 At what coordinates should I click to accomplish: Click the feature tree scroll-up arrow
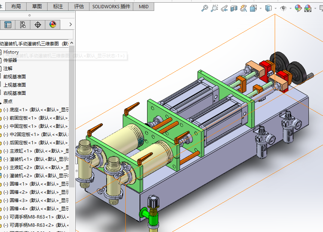pyautogui.click(x=72, y=43)
